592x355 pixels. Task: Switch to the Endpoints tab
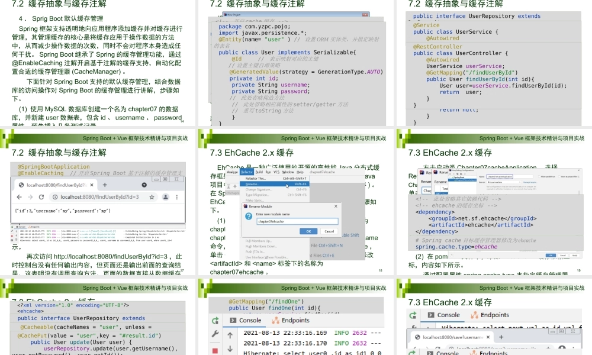coord(295,320)
